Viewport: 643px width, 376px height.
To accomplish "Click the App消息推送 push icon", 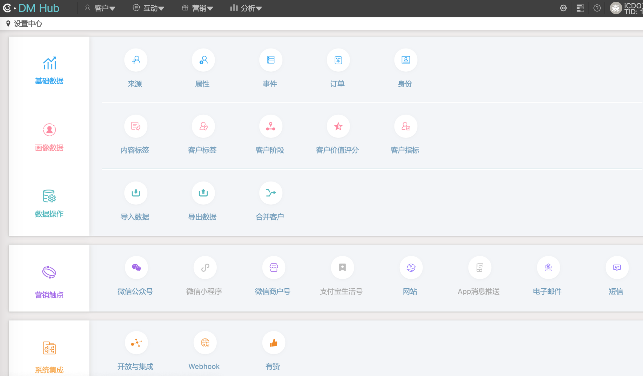I will tap(480, 268).
